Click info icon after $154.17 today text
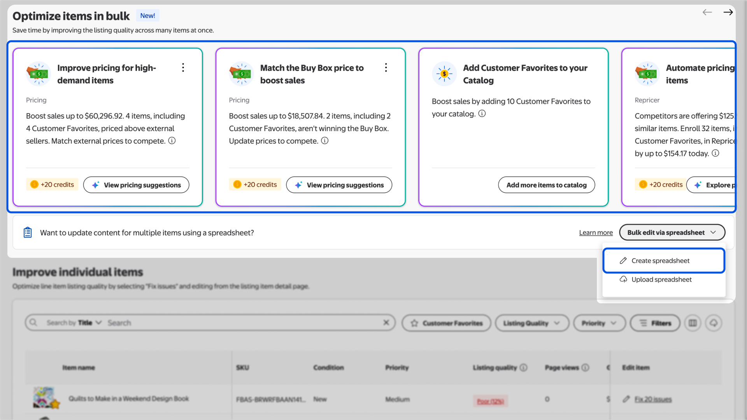The image size is (747, 420). point(715,153)
